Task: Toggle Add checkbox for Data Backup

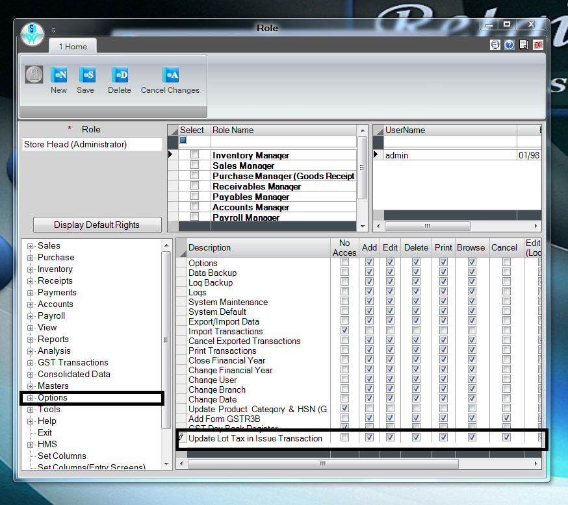Action: click(x=369, y=272)
